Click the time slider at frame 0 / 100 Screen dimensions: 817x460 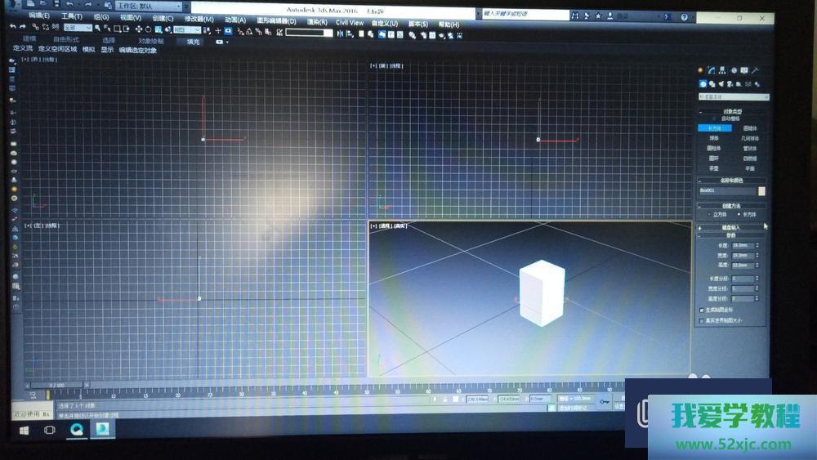click(x=57, y=385)
